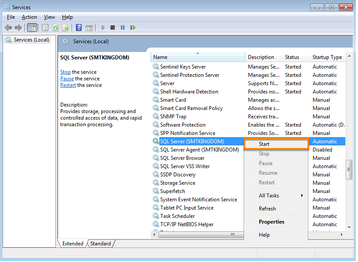Click the Server service gear icon
358x262 pixels.
(156, 83)
